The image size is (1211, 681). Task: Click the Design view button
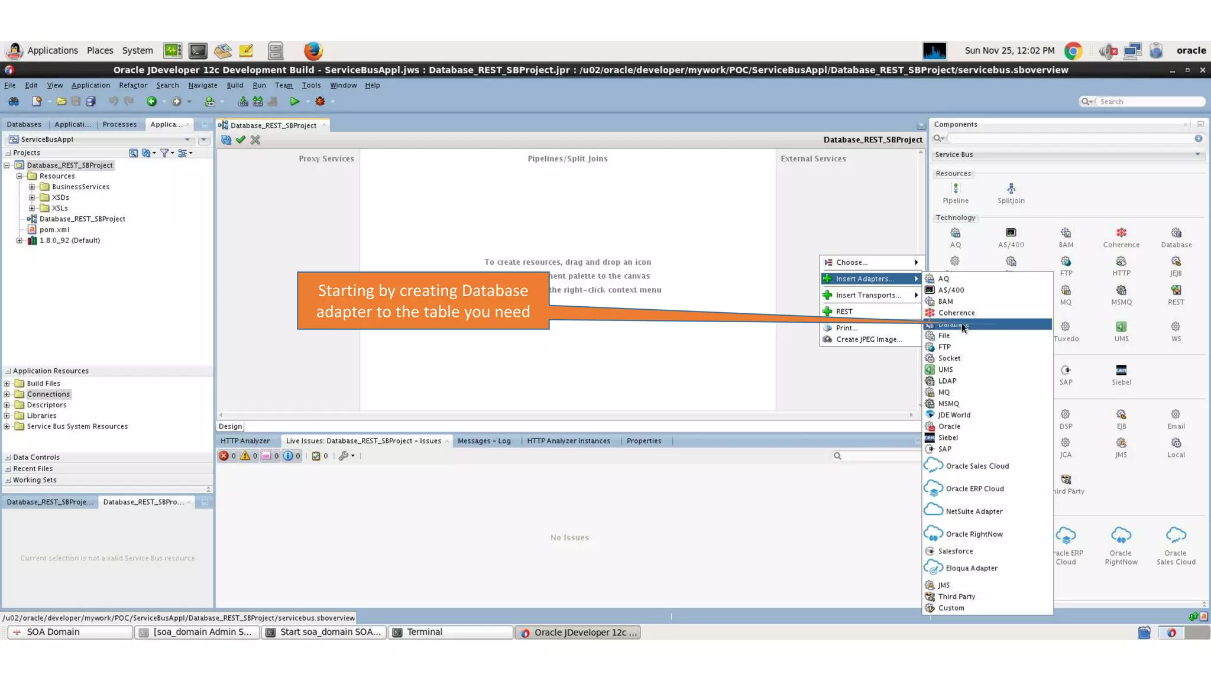click(x=230, y=427)
